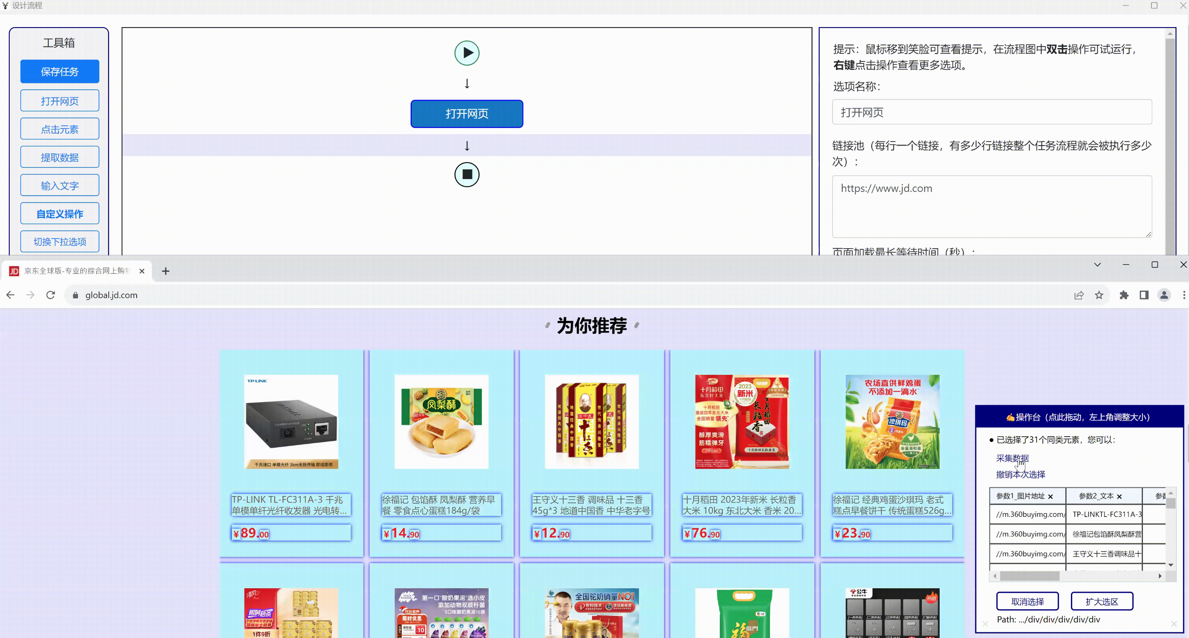This screenshot has height=638, width=1189.
Task: Bookmark this page with the star
Action: [1099, 295]
